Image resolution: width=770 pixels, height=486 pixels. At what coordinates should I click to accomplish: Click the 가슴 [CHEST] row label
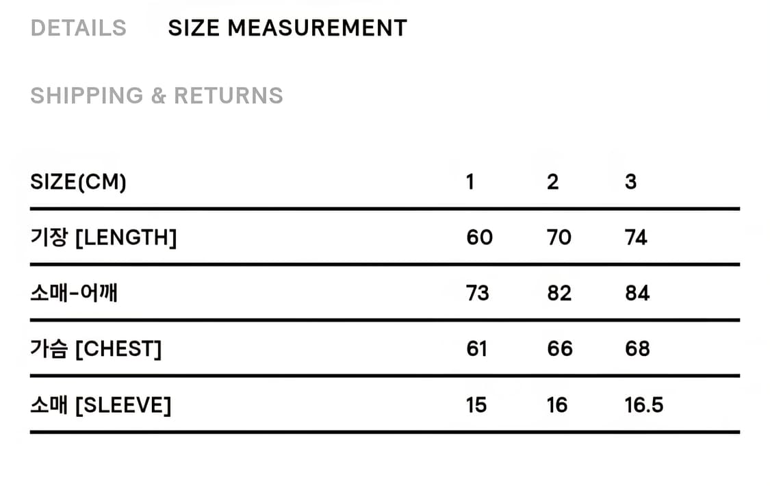pos(96,349)
